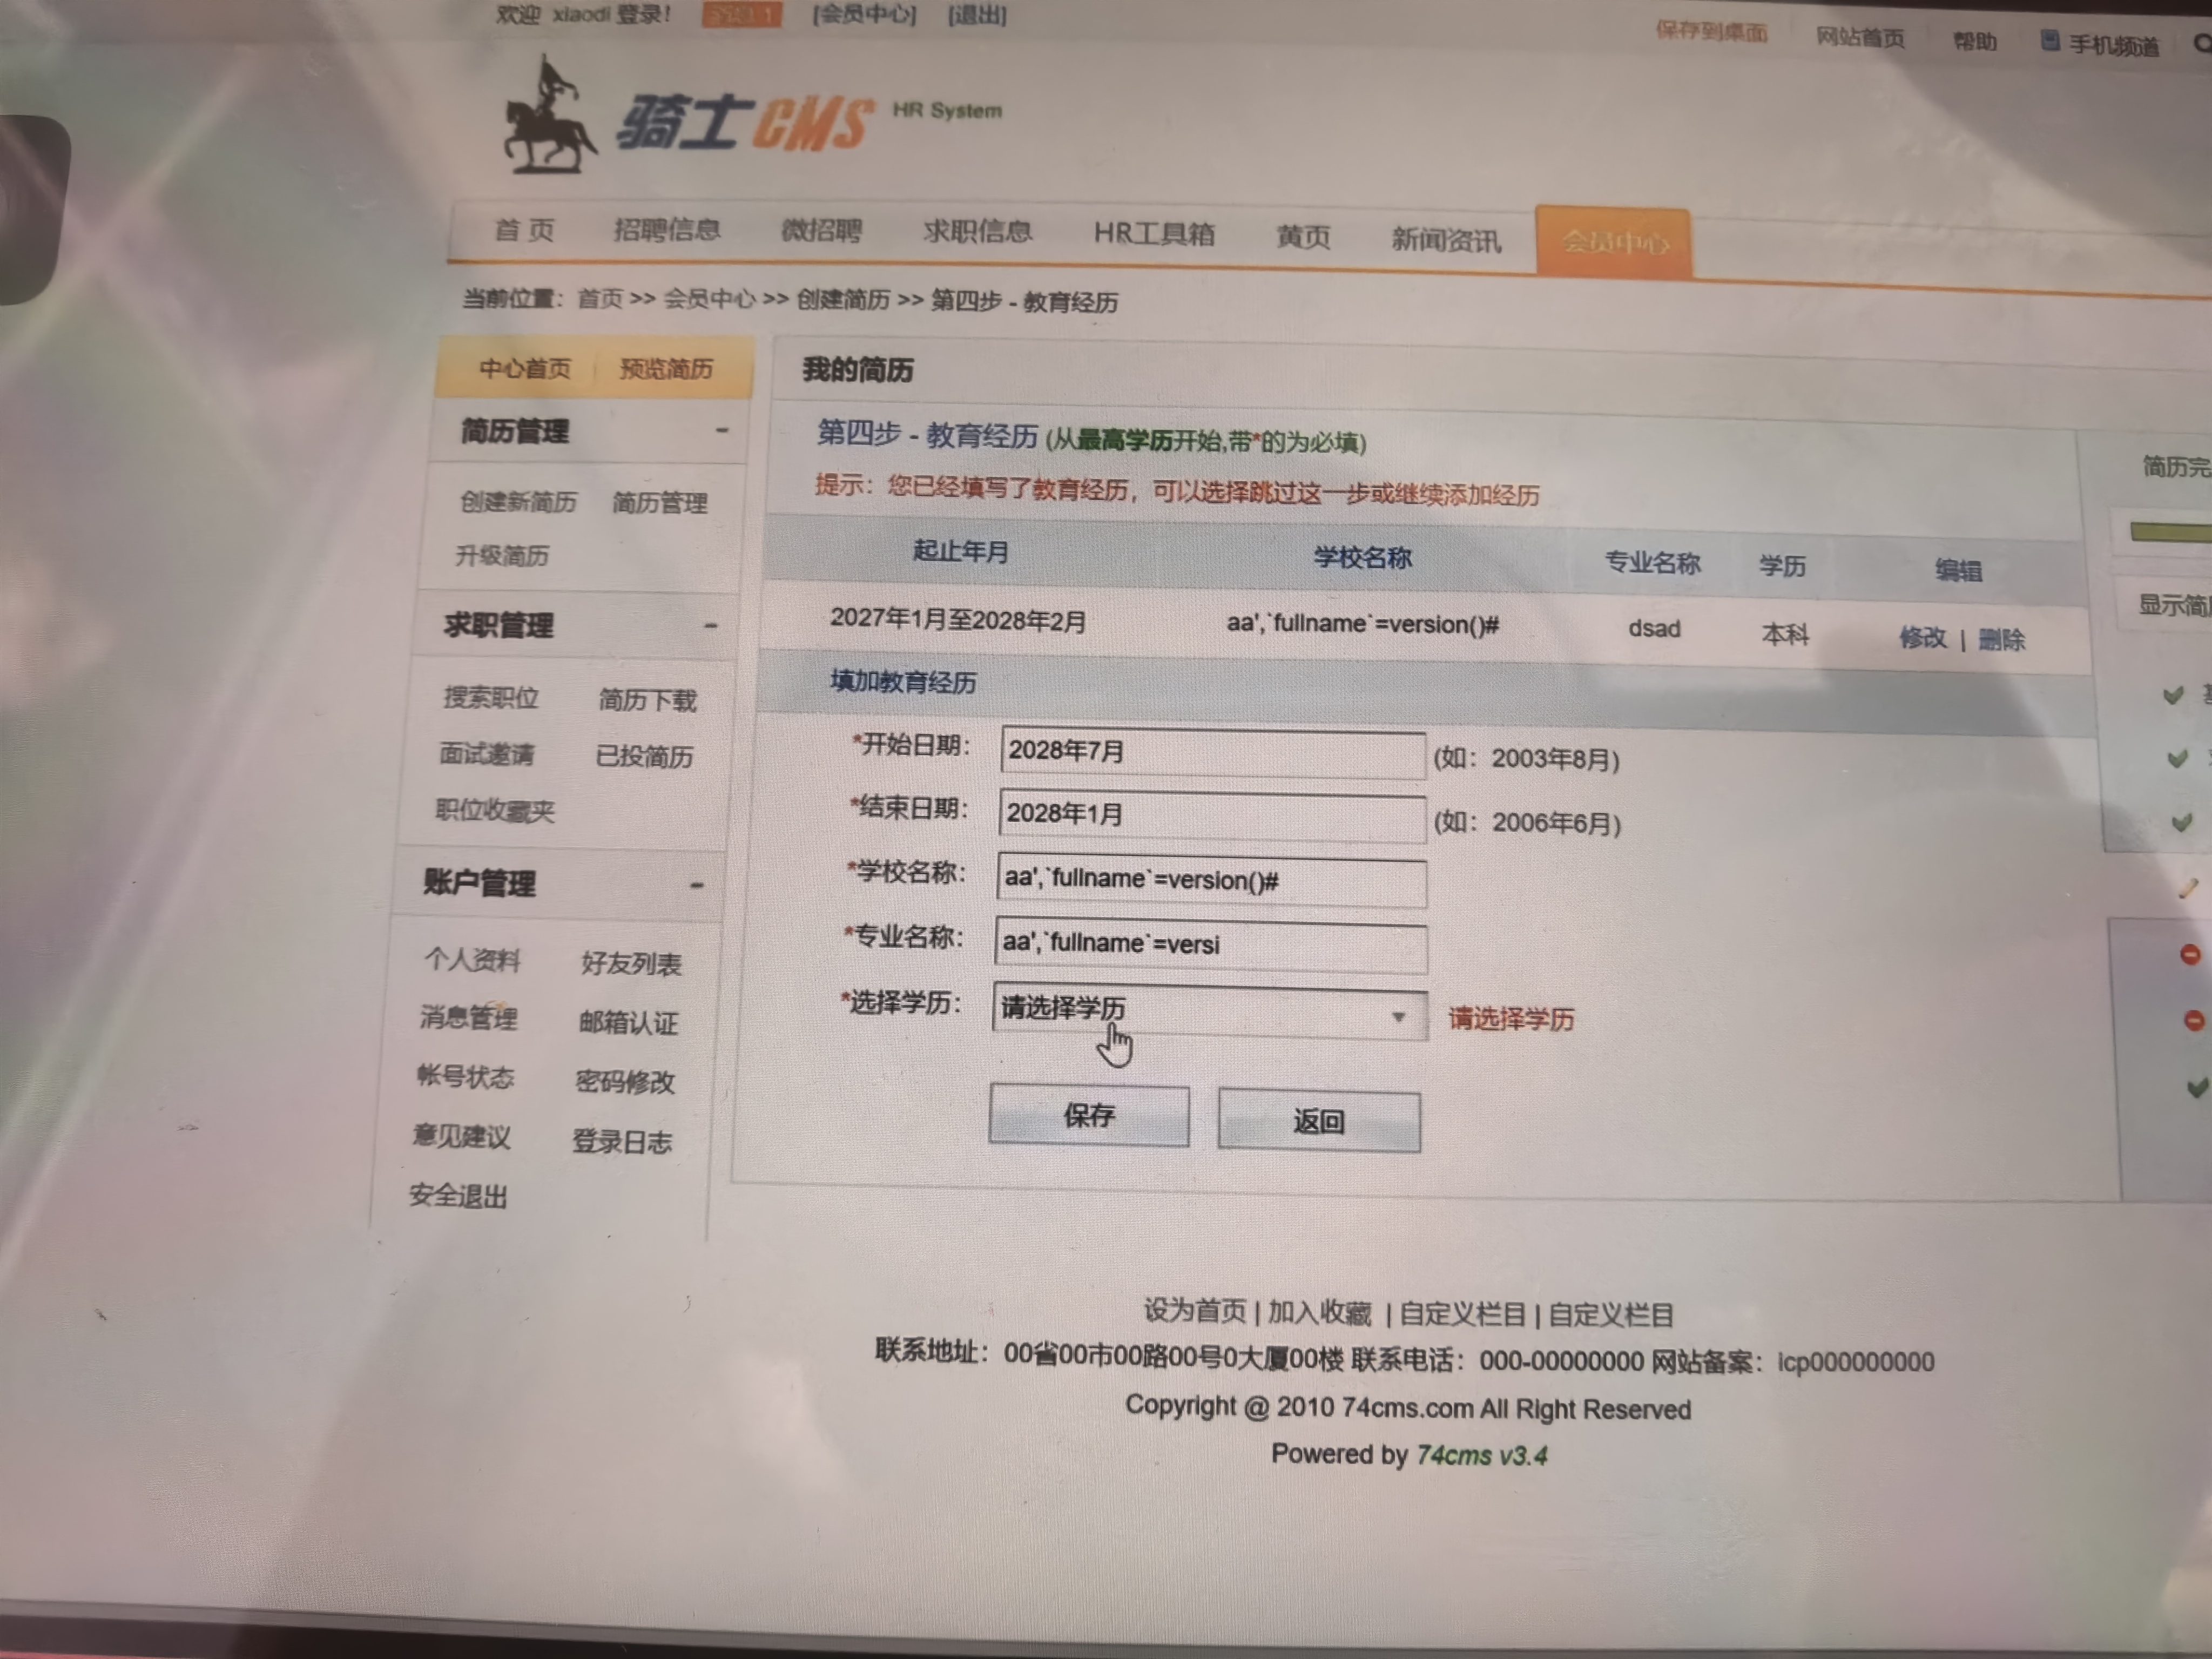Collapse the 求职管理 sidebar section
Image resolution: width=2212 pixels, height=1659 pixels.
[711, 626]
